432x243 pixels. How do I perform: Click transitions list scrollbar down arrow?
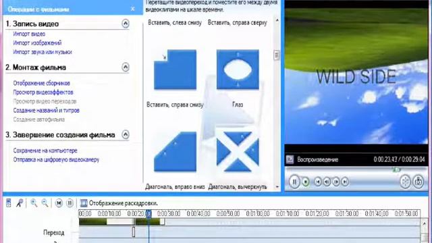pos(277,187)
